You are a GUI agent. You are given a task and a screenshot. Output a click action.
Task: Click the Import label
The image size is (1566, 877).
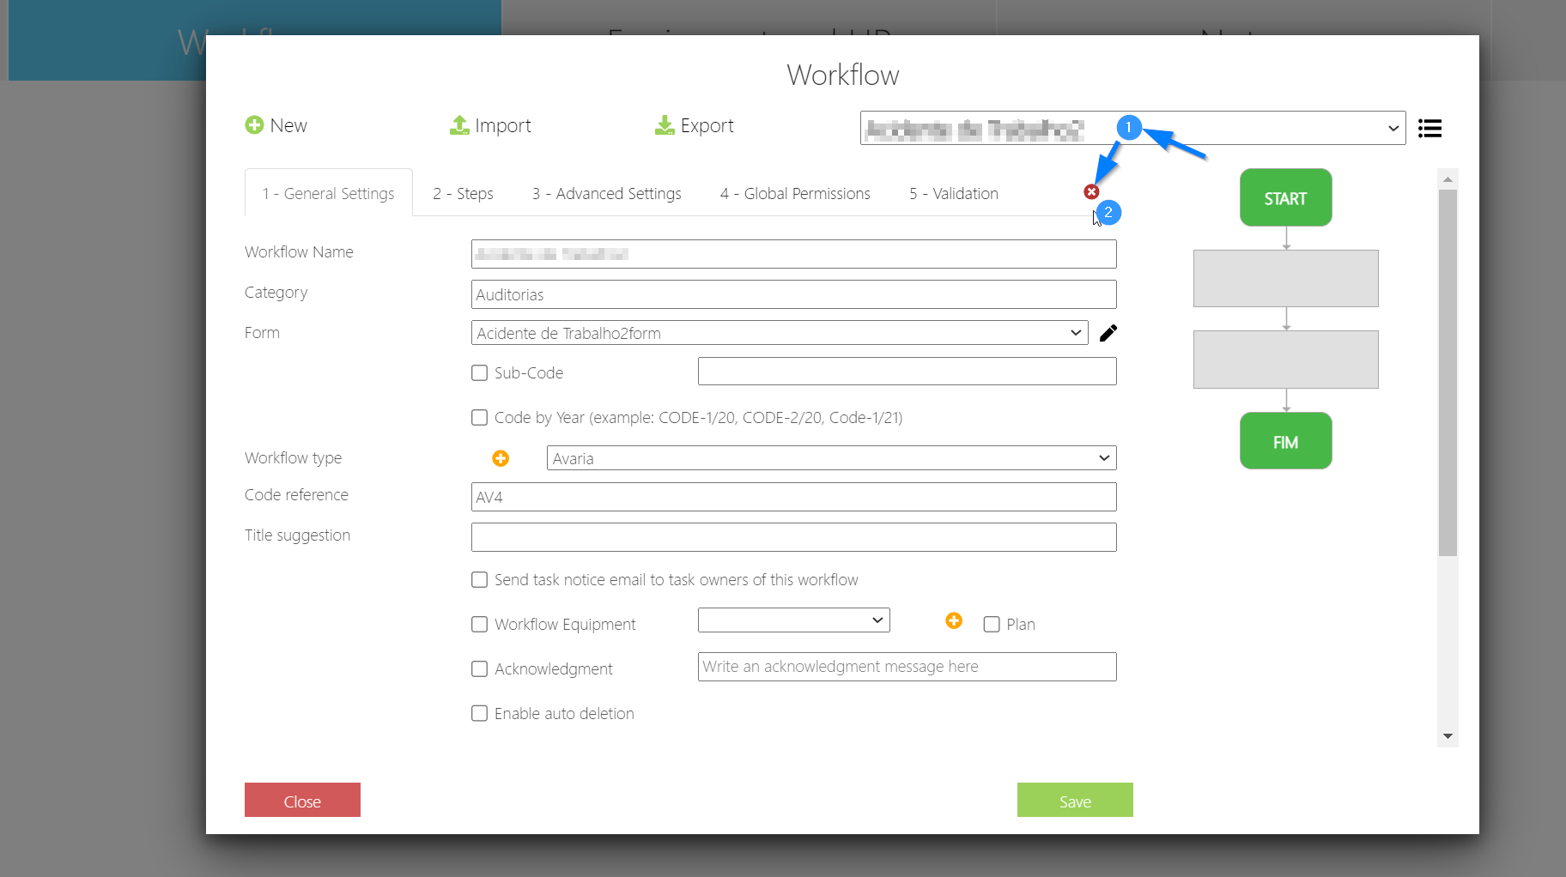coord(503,125)
